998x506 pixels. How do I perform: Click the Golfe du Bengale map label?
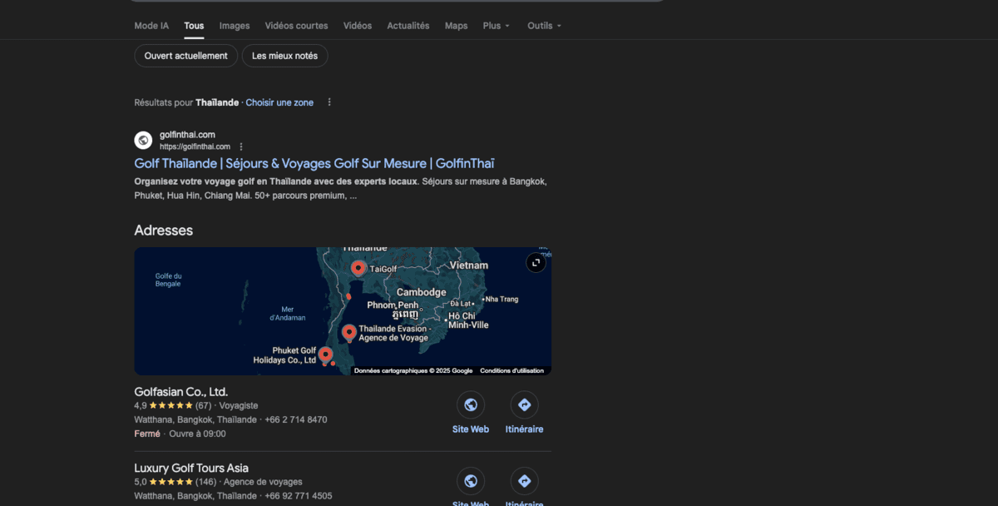coord(169,280)
